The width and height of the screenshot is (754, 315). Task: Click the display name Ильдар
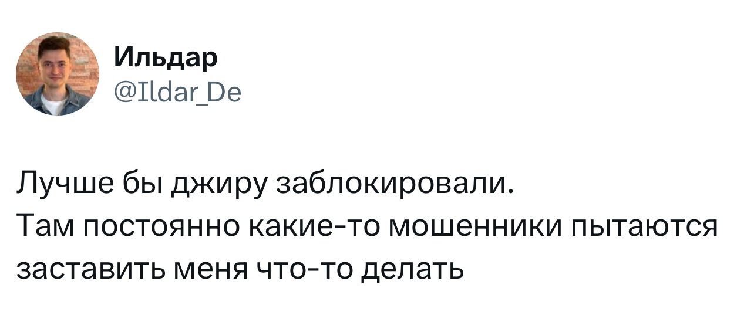[166, 59]
